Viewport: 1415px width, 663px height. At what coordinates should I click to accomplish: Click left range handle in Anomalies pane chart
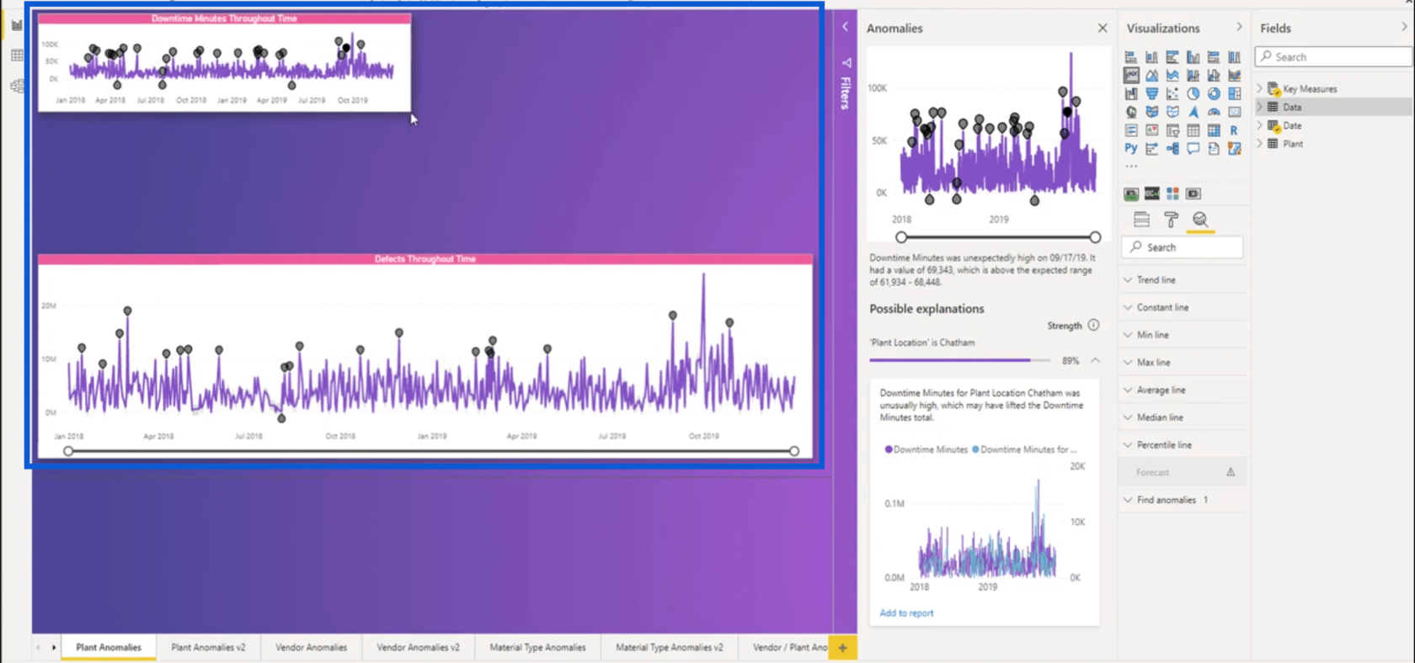[x=902, y=237]
